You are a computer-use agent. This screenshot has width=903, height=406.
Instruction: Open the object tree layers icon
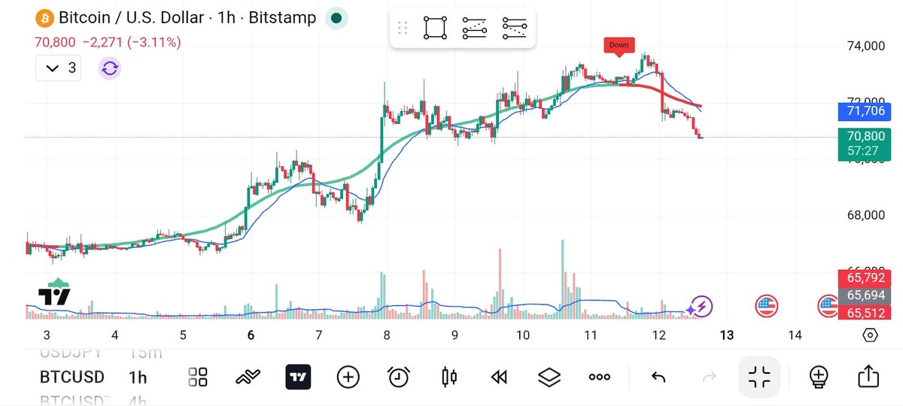click(x=549, y=377)
